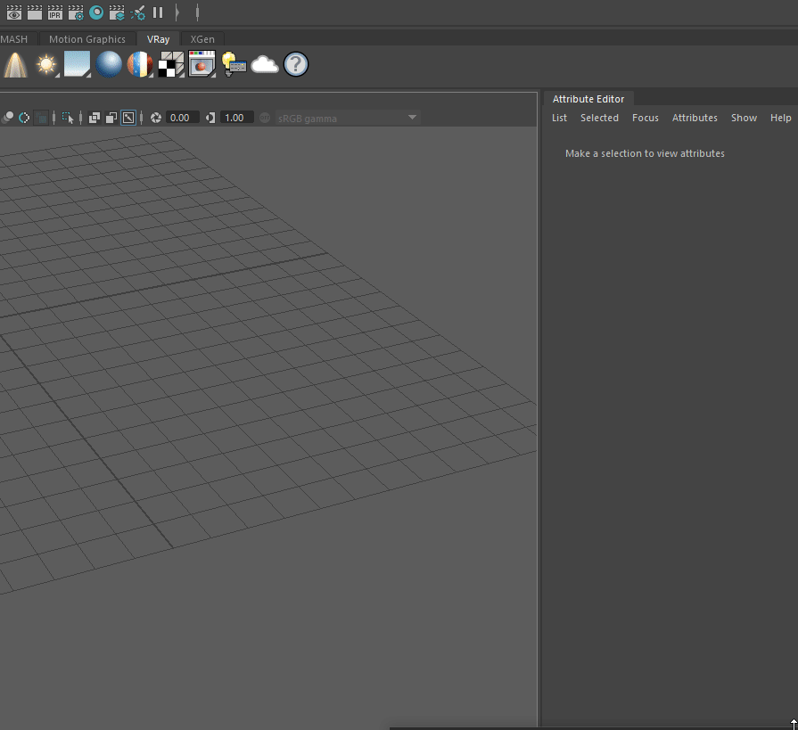Image resolution: width=798 pixels, height=730 pixels.
Task: Edit the exposure value field 0.00
Action: pos(182,118)
